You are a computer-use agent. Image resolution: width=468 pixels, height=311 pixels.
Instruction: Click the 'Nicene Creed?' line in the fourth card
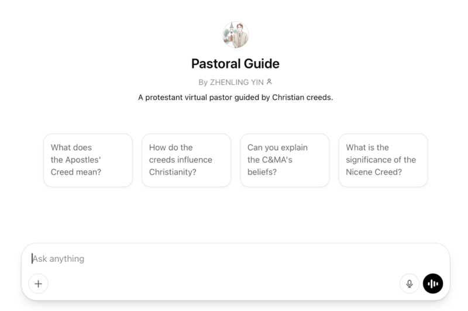(x=374, y=172)
